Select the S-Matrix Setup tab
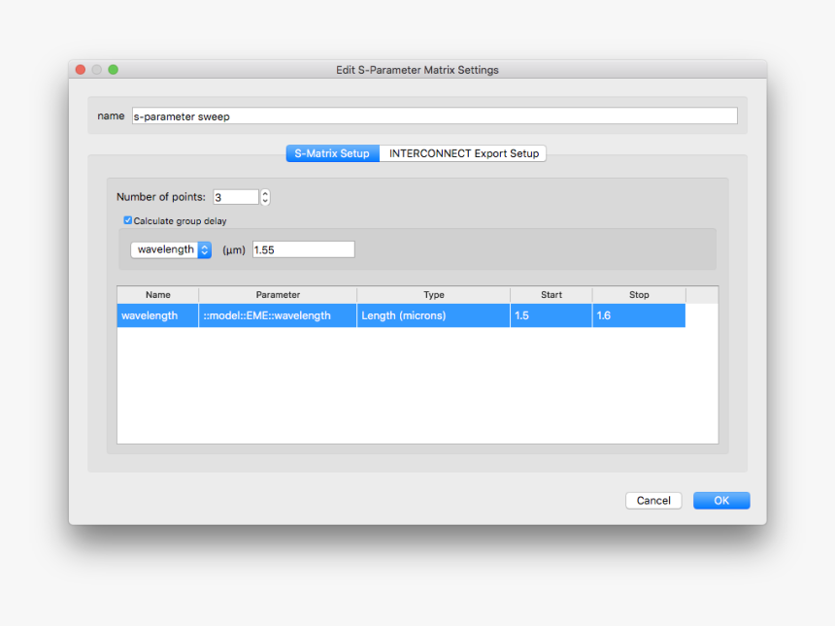The width and height of the screenshot is (835, 626). tap(332, 152)
